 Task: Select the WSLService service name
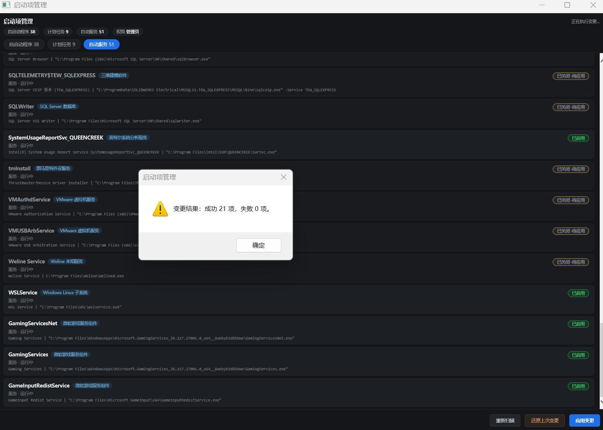click(x=23, y=293)
